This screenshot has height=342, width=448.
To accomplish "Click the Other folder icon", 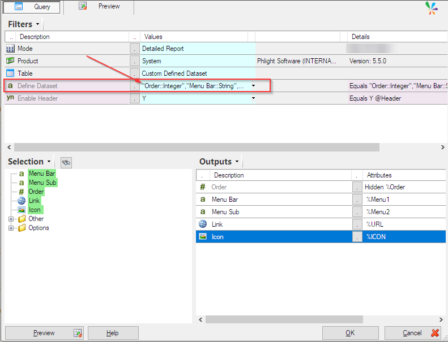I will click(x=22, y=219).
